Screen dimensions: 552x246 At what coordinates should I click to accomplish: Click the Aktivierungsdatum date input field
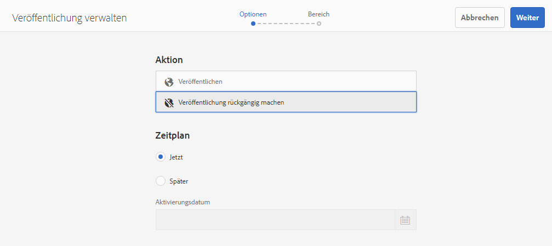275,220
